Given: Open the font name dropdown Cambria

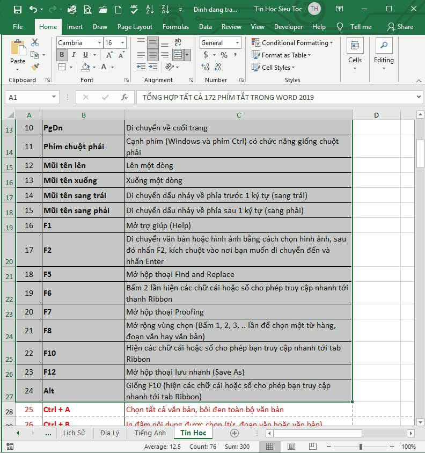Looking at the screenshot, I should 99,43.
